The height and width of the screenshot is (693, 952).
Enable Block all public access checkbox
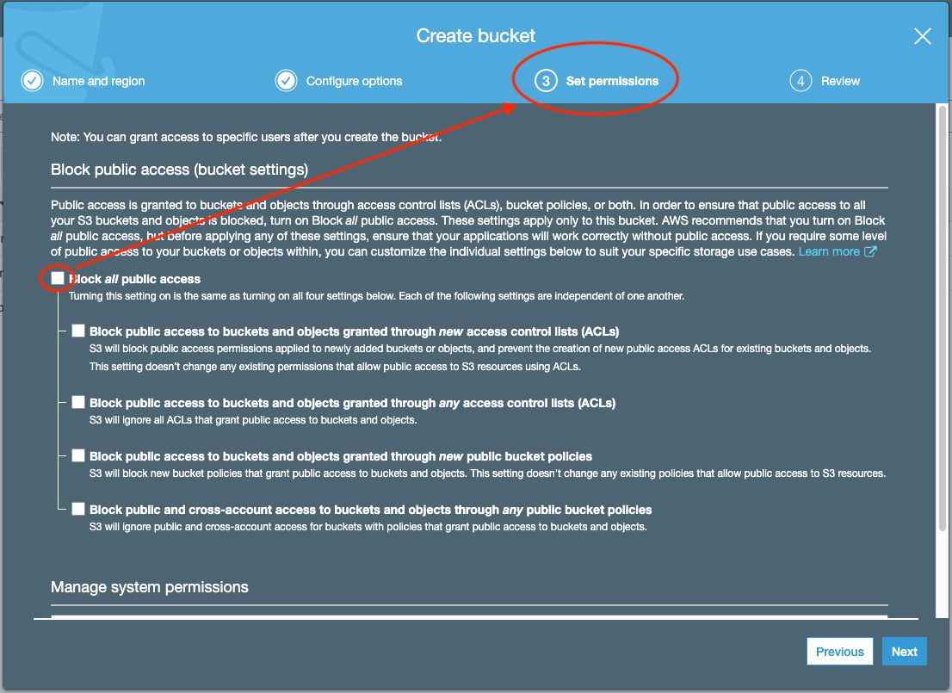(x=58, y=278)
